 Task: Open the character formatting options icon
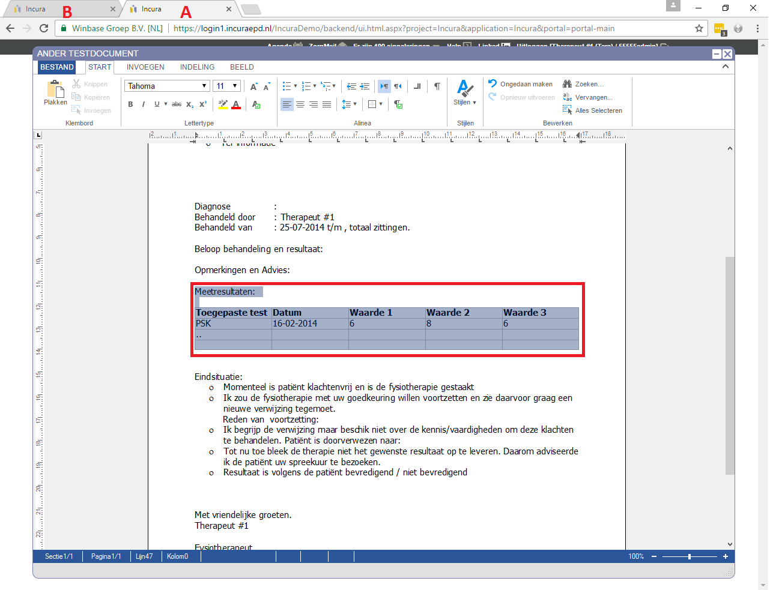click(x=256, y=104)
